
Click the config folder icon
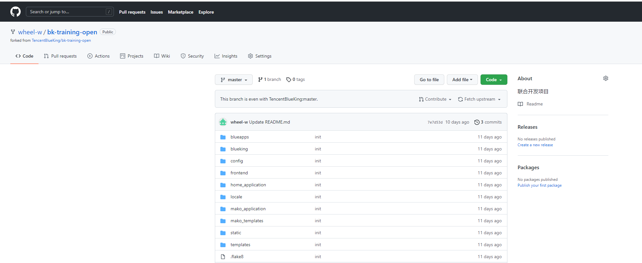tap(223, 161)
